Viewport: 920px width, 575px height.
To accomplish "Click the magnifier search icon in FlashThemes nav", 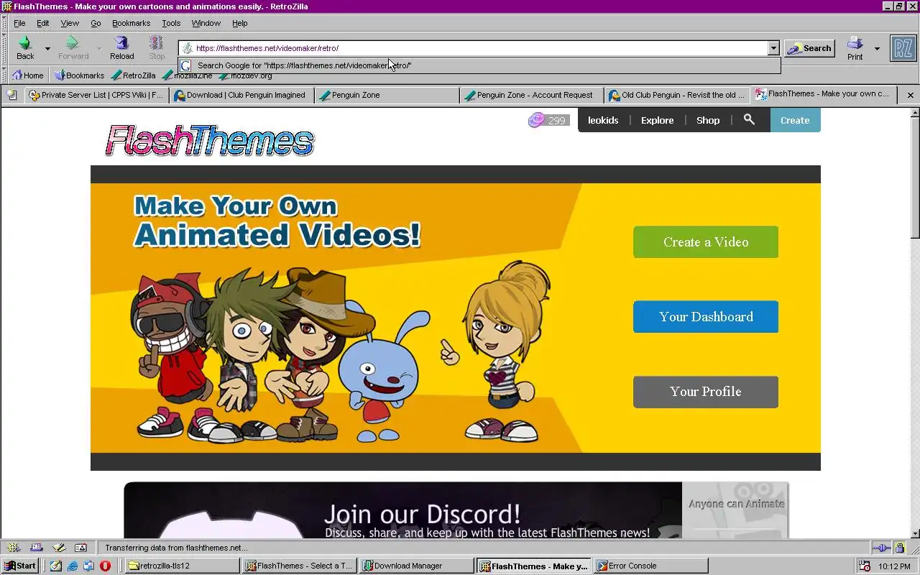I will [x=749, y=120].
